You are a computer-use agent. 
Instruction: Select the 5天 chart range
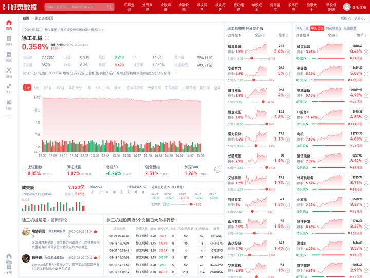pos(36,88)
